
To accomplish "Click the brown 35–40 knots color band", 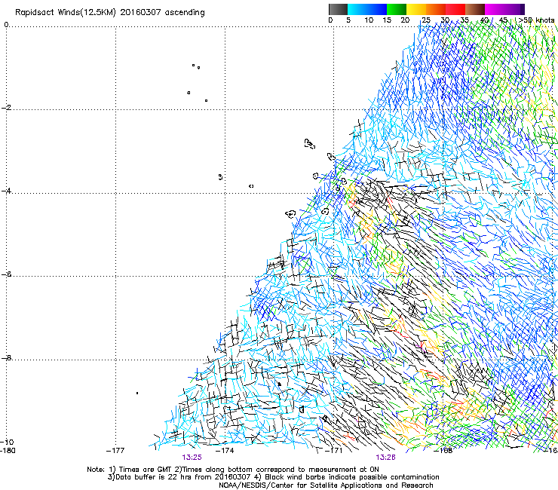I will tap(475, 9).
